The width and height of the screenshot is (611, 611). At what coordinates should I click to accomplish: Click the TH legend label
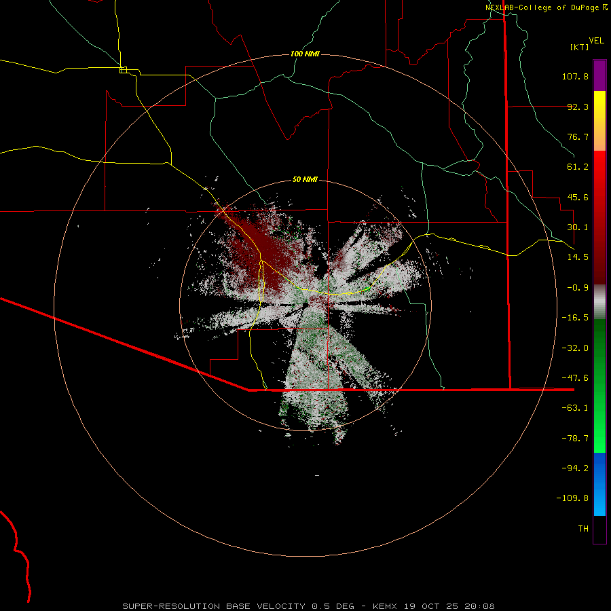coord(583,529)
